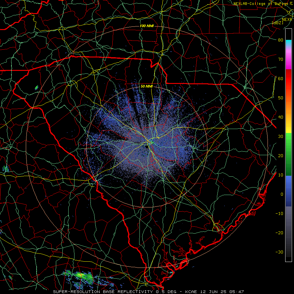Click the -30 value on dBZ scale
The image size is (294, 294).
279,252
